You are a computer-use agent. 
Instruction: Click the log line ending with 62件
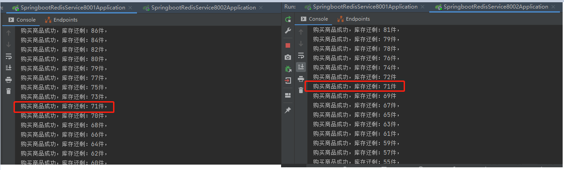click(64, 154)
